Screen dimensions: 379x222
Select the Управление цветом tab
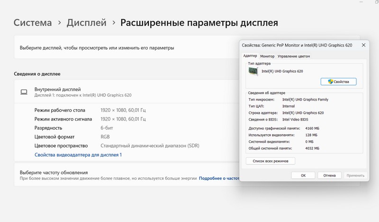pos(294,56)
